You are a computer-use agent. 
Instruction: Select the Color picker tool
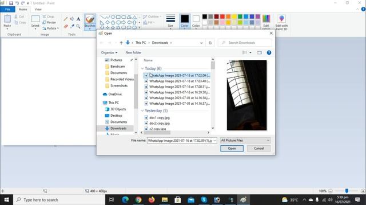(72, 26)
